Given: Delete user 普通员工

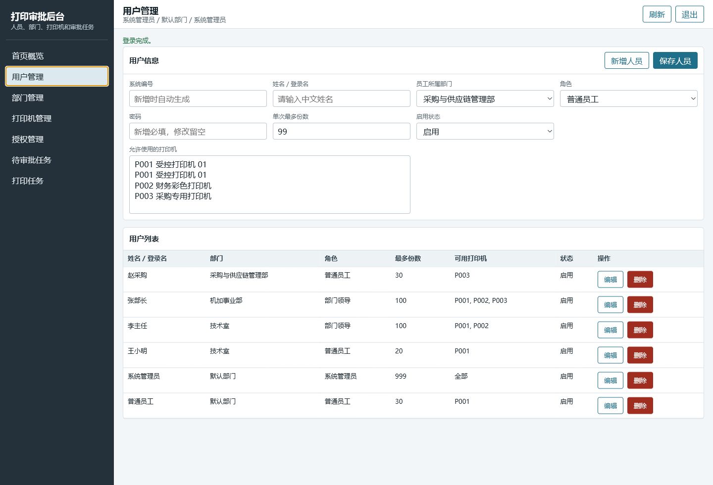Looking at the screenshot, I should 640,406.
